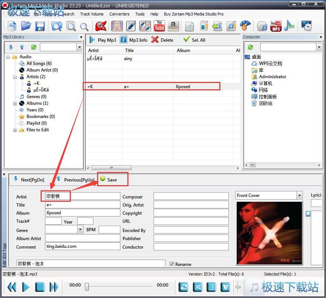This screenshot has width=326, height=298.
Task: Click the open folder toolbar icon
Action: pos(26,26)
